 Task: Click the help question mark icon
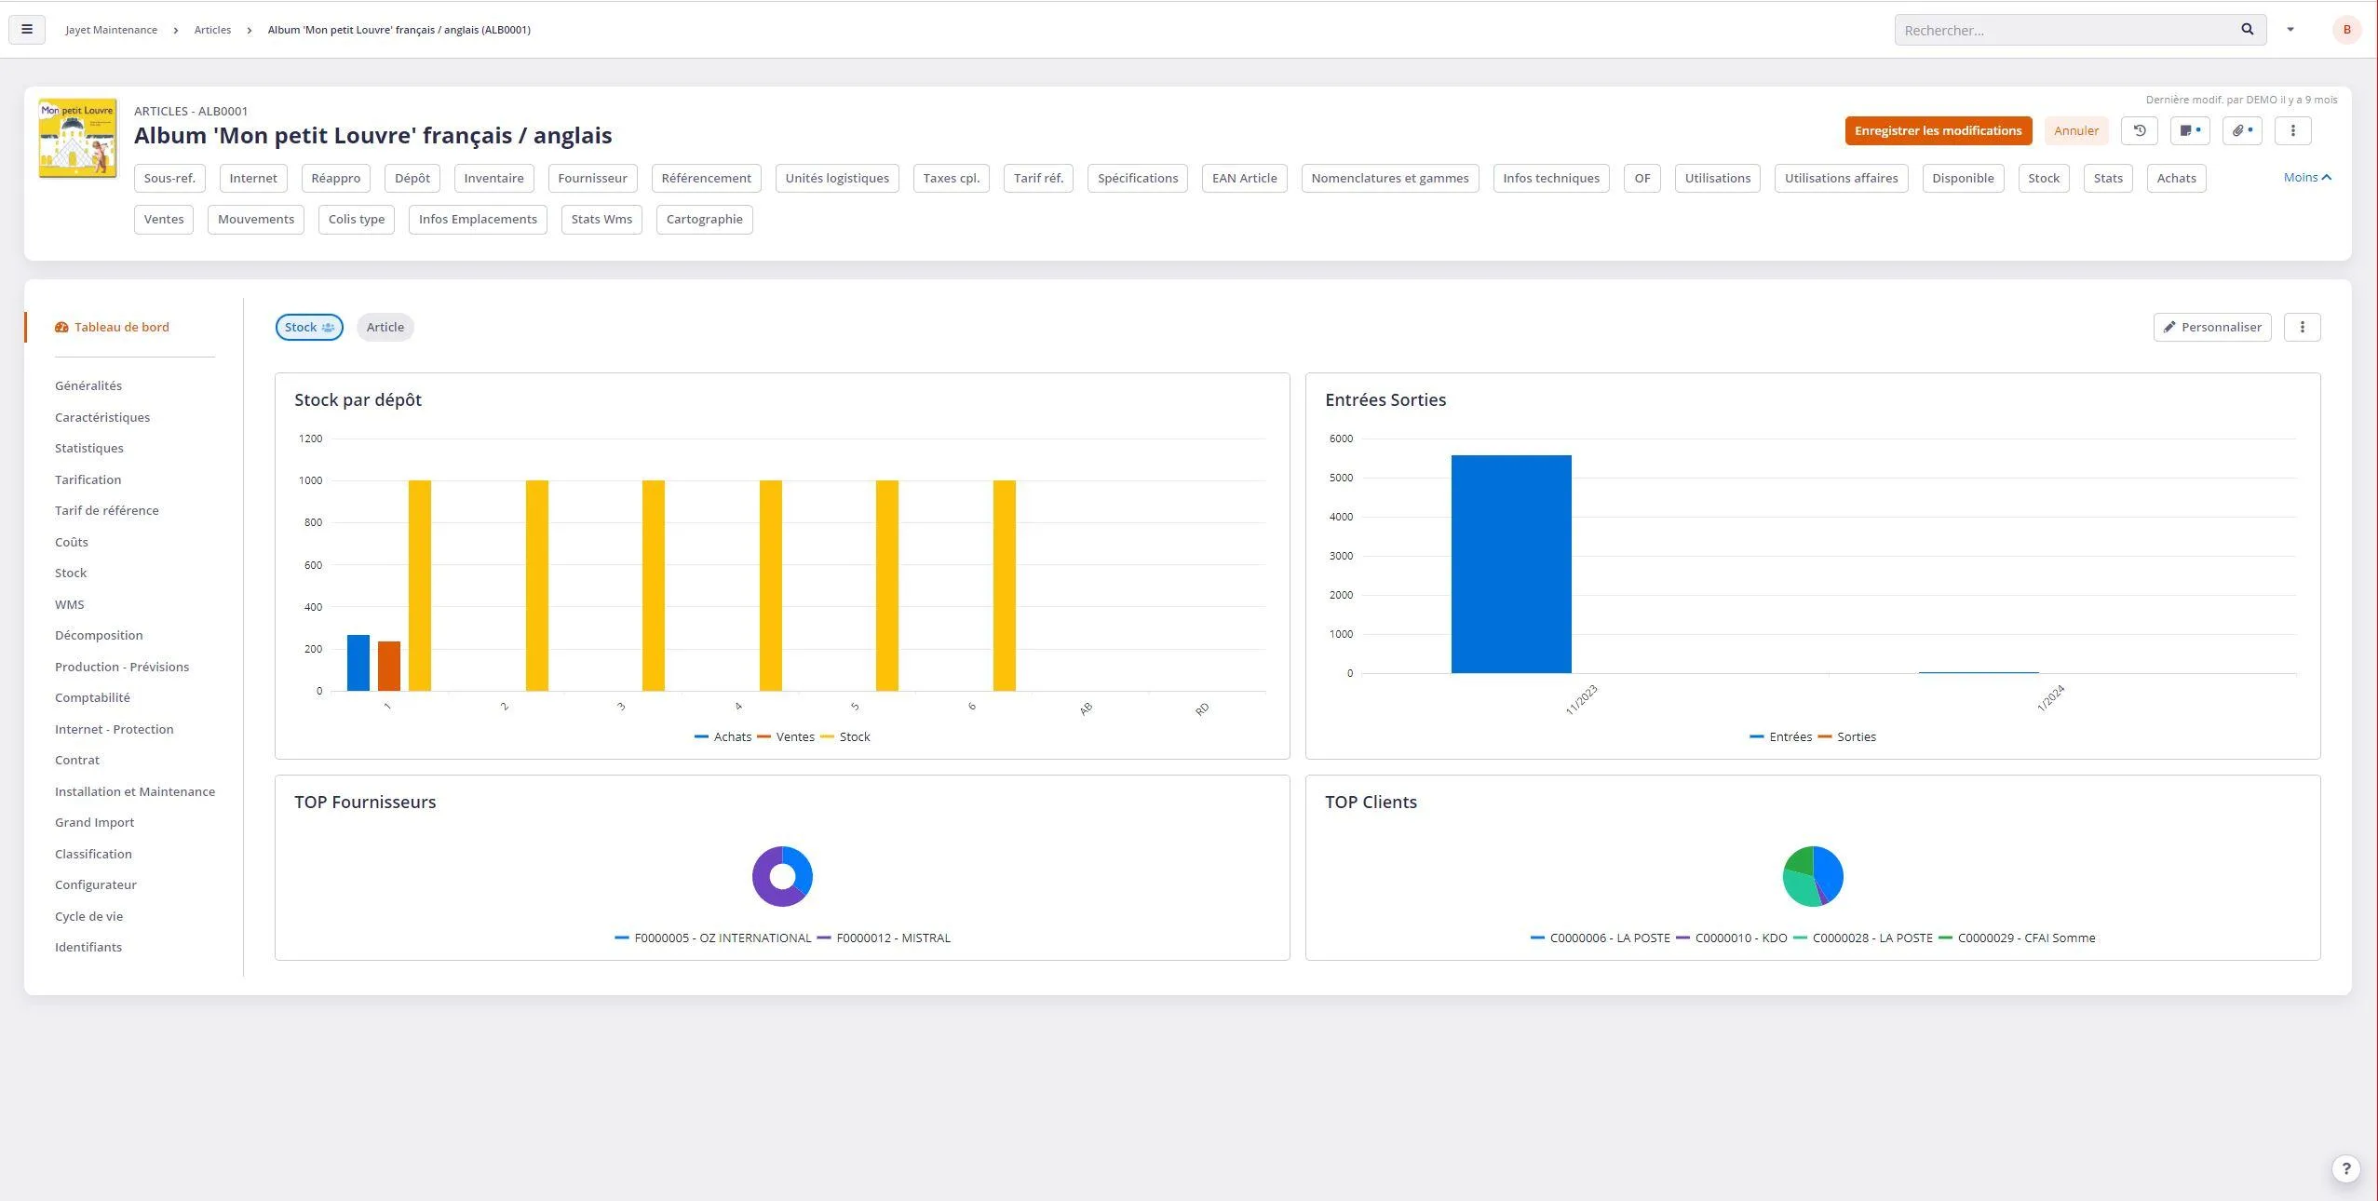click(2346, 1168)
